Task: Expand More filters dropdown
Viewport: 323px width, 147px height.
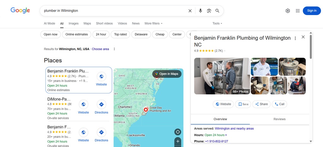Action: tap(154, 23)
